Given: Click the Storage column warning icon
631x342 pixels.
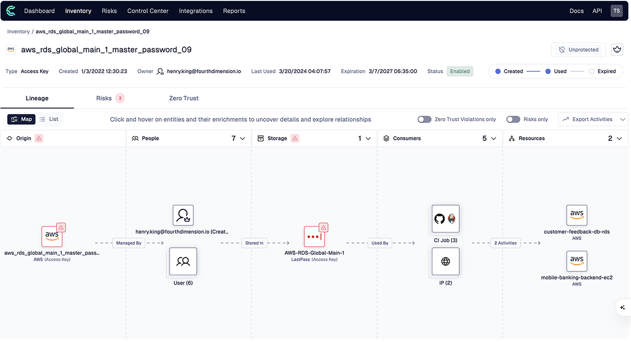Looking at the screenshot, I should [x=295, y=139].
